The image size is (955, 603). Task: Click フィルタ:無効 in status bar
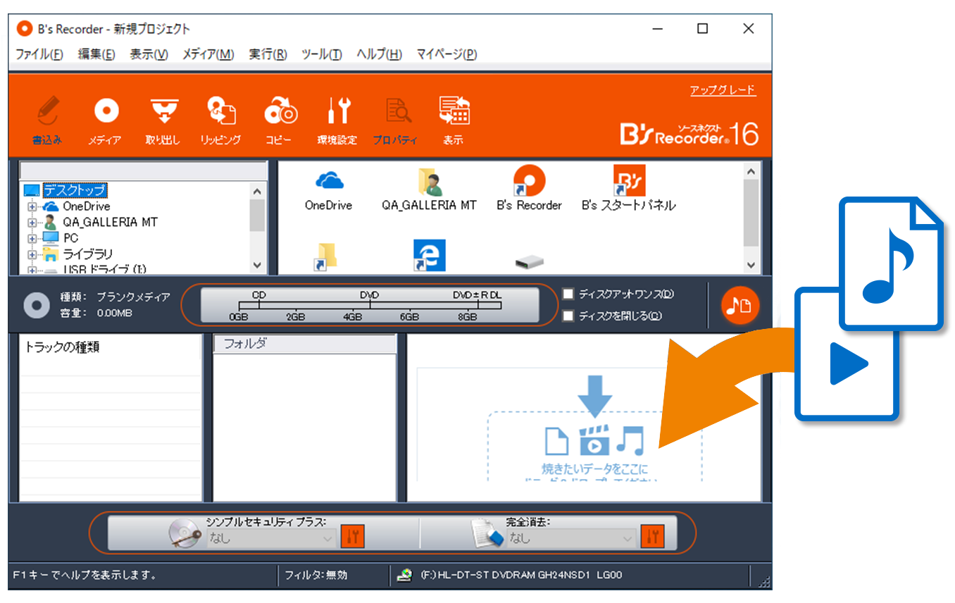(x=316, y=575)
